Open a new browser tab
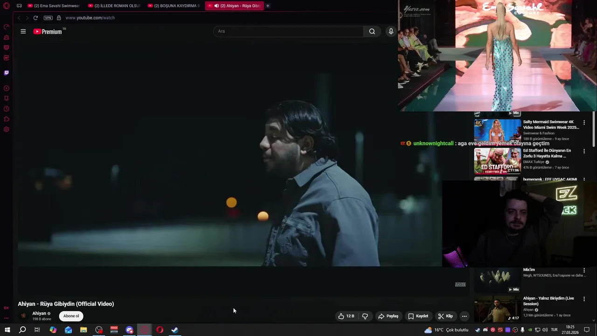 point(268,6)
